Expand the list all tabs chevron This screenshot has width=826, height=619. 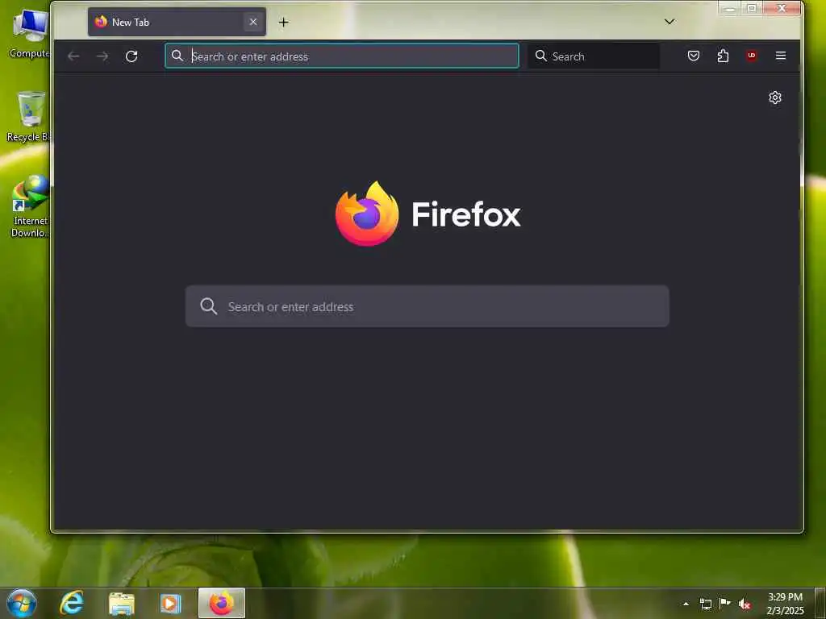[670, 22]
